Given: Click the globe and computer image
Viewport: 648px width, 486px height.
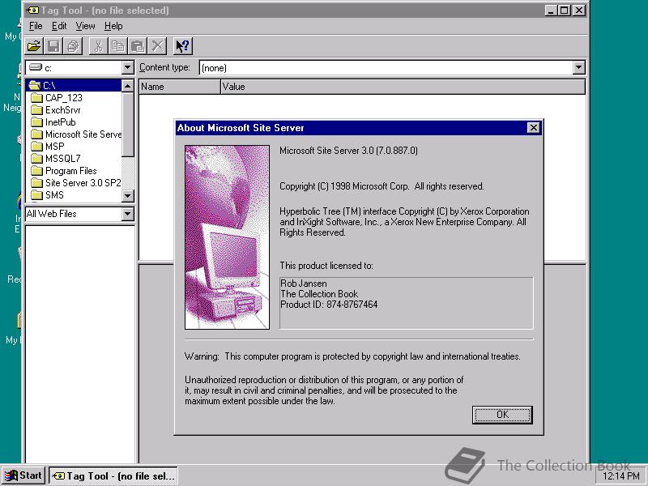Looking at the screenshot, I should pyautogui.click(x=228, y=237).
